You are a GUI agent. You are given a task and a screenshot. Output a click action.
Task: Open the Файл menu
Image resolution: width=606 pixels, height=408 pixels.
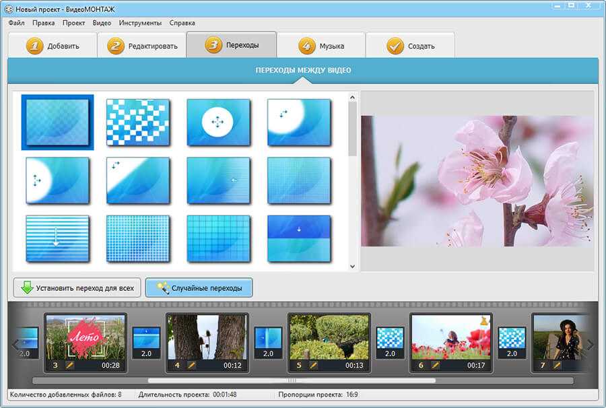click(17, 23)
